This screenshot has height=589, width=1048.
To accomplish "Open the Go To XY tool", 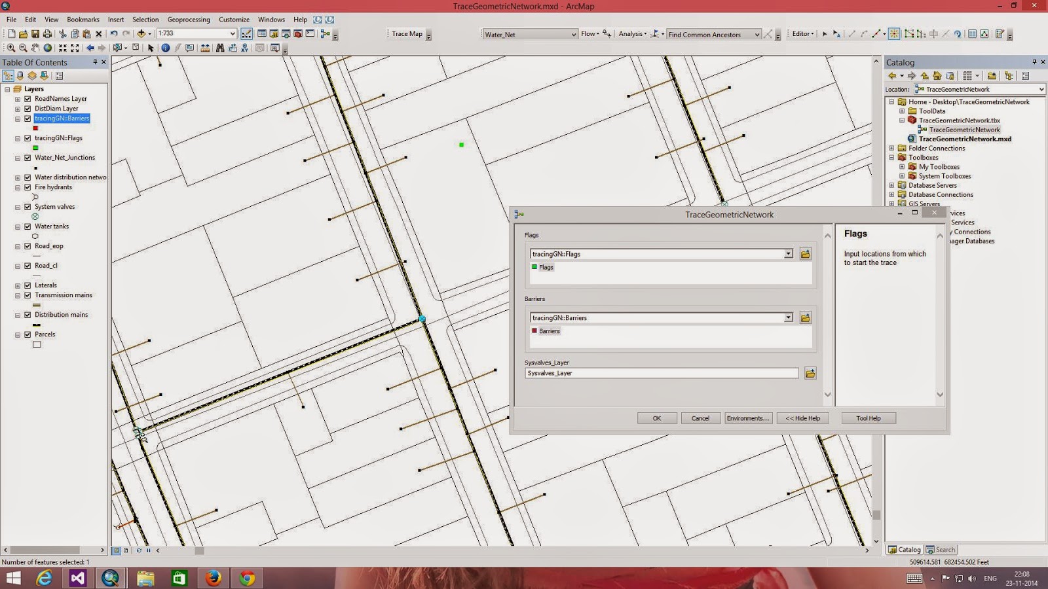I will pyautogui.click(x=244, y=48).
